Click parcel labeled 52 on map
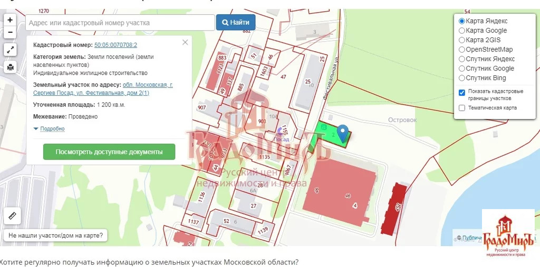Image resolution: width=540 pixels, height=267 pixels. [226, 221]
